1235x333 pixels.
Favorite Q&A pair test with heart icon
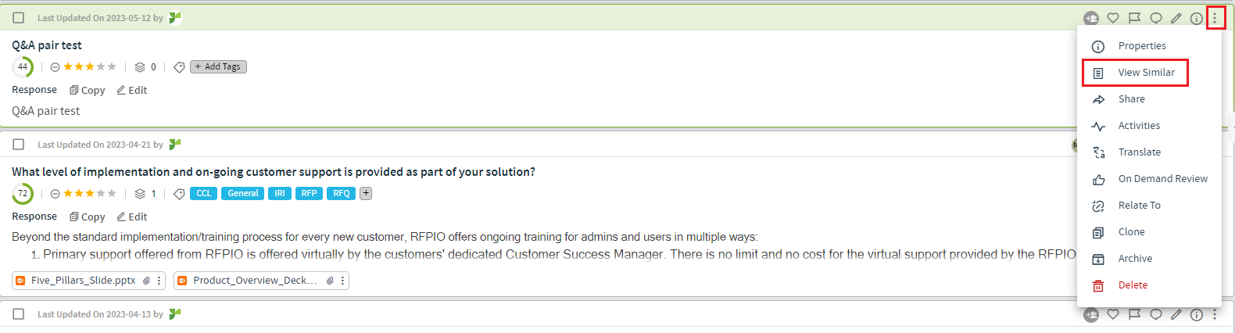click(x=1113, y=18)
